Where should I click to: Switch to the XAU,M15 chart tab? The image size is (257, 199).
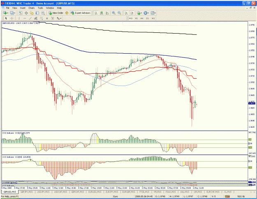[x=185, y=192]
